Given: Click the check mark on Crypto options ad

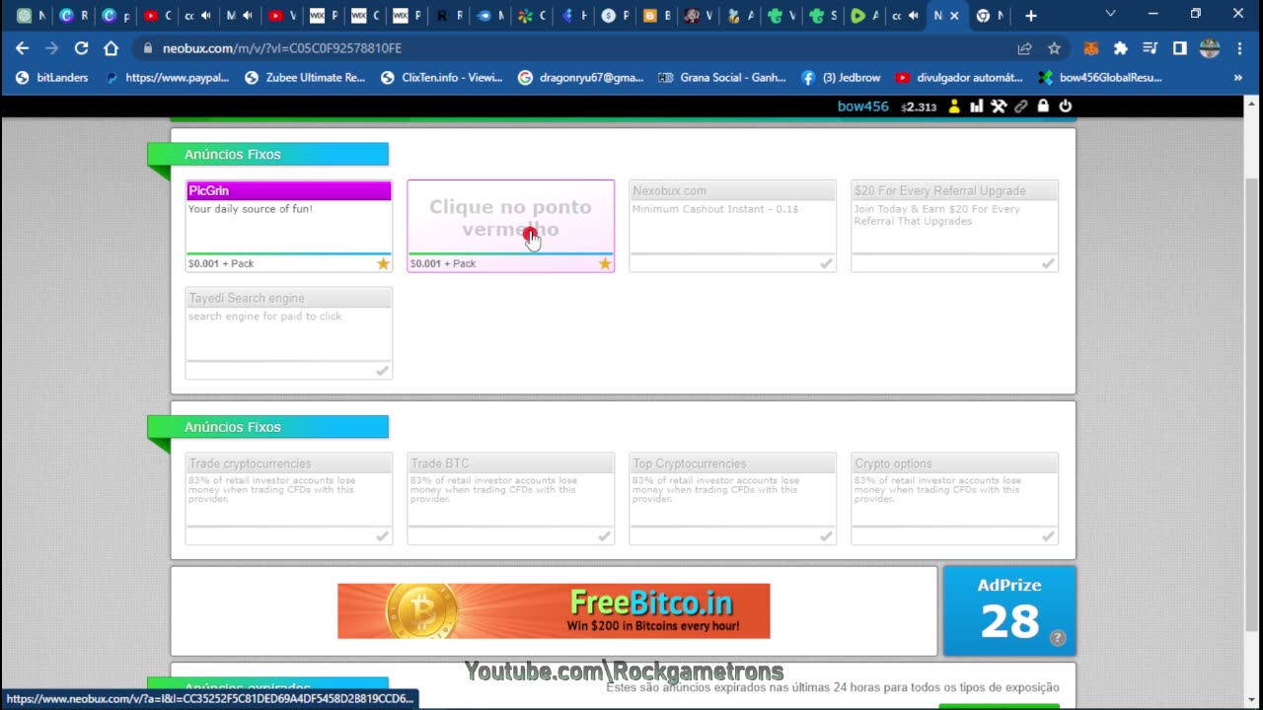Looking at the screenshot, I should 1048,536.
